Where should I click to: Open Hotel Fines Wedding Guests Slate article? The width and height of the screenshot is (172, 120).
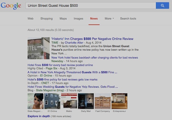pos(73,87)
